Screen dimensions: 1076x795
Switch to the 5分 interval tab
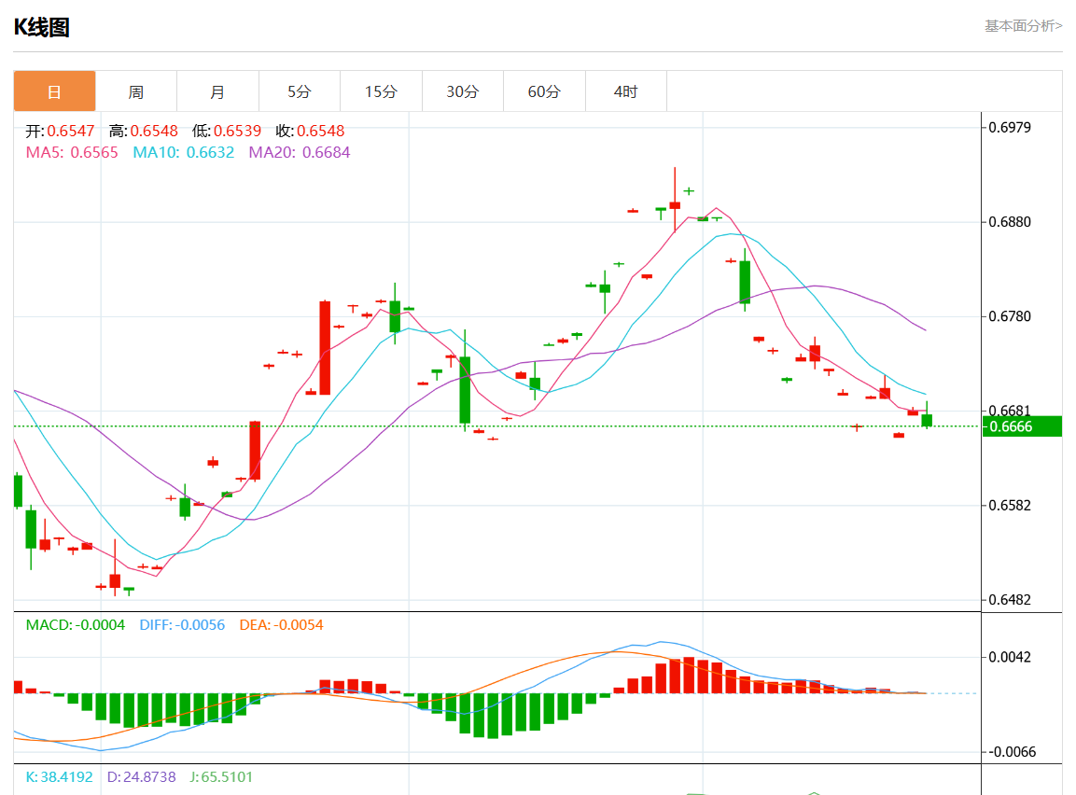[x=299, y=91]
